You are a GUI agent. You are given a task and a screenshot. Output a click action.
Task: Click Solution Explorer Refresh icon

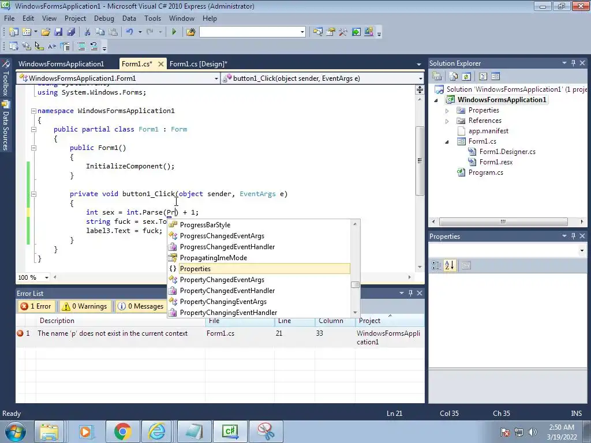[466, 77]
